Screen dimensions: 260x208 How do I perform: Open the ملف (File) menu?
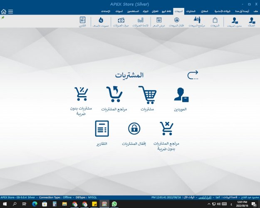click(x=255, y=10)
